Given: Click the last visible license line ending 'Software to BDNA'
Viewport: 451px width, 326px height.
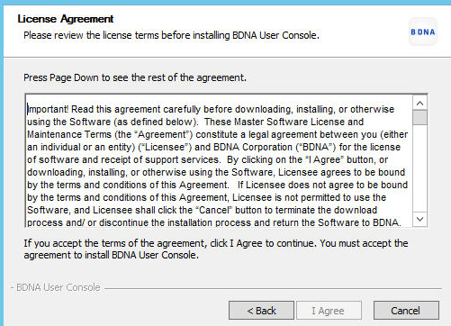Looking at the screenshot, I should tap(214, 222).
